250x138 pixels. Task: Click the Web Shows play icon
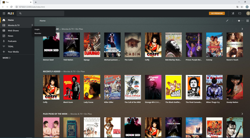4,30
